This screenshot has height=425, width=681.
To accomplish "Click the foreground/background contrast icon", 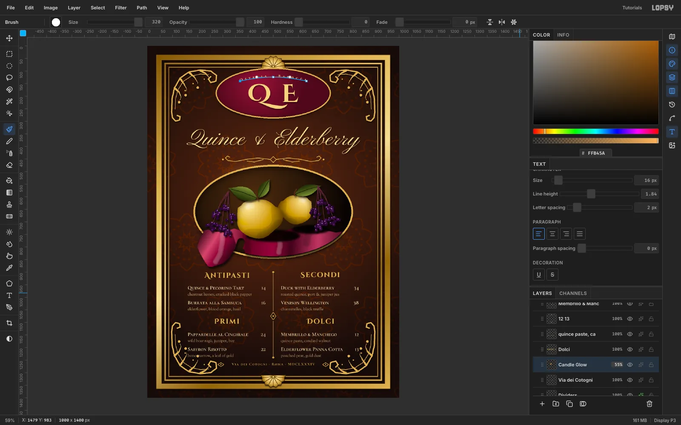I will [9, 339].
